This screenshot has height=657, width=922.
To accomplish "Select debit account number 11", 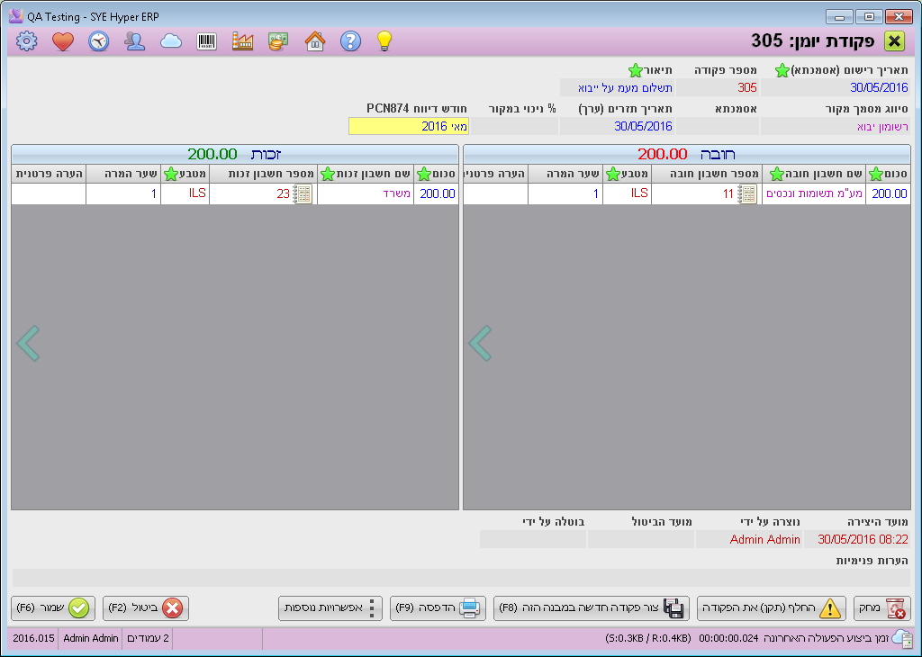I will coord(707,193).
